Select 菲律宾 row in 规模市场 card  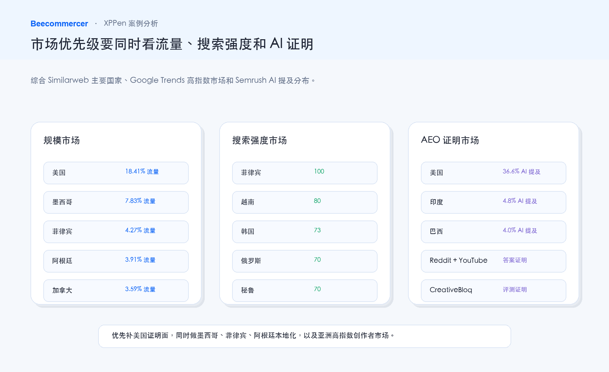click(116, 232)
